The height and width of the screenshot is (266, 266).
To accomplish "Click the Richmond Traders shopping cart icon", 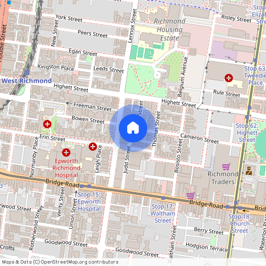I will (x=226, y=167).
